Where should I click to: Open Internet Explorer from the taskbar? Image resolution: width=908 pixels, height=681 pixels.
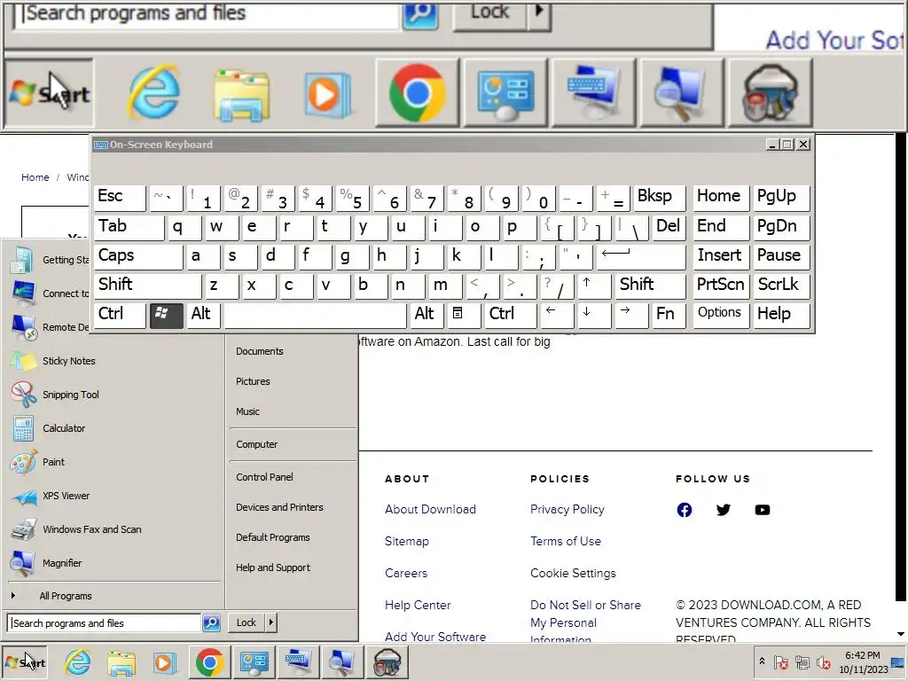78,662
